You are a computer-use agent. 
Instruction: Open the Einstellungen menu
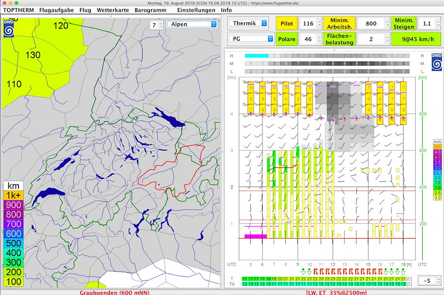point(196,10)
